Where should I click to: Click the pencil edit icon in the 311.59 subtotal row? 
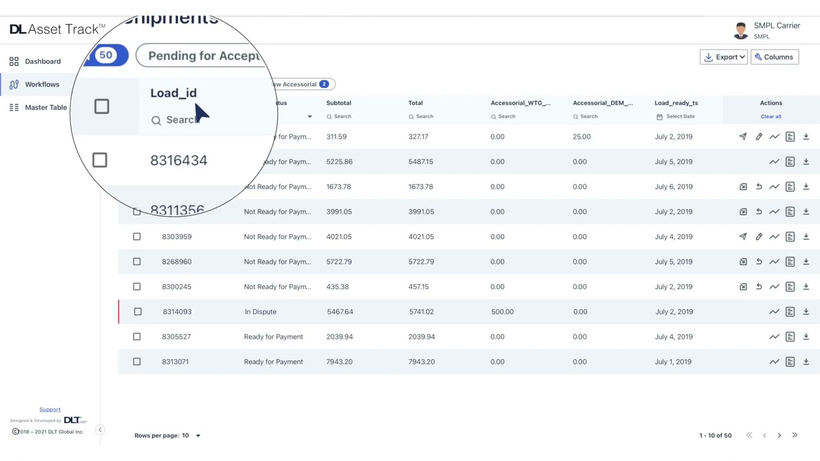(758, 136)
